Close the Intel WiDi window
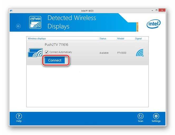 [162, 10]
